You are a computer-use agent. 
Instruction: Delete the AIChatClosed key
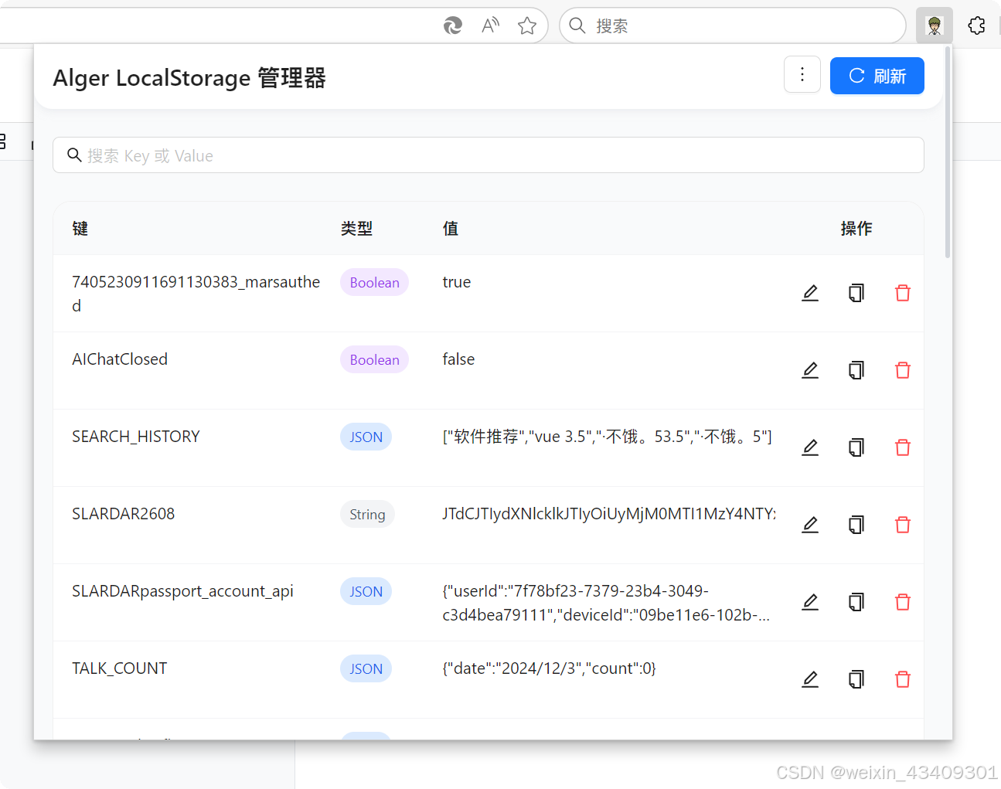pyautogui.click(x=902, y=370)
